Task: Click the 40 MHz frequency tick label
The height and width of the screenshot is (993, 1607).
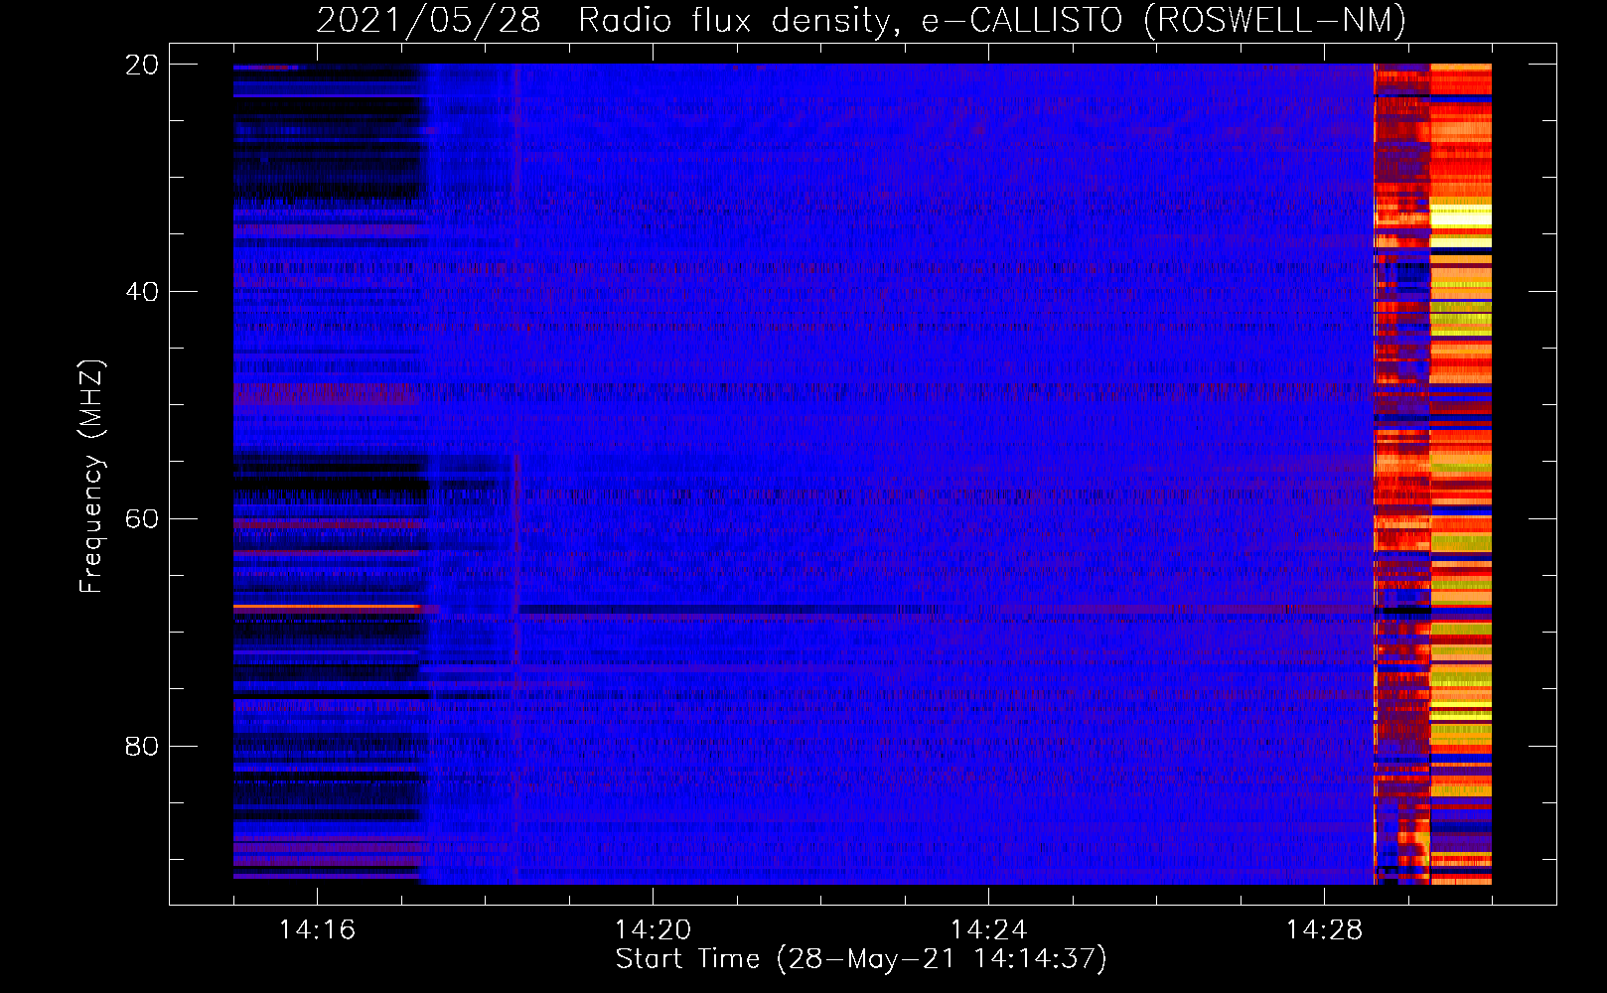Action: pos(142,292)
